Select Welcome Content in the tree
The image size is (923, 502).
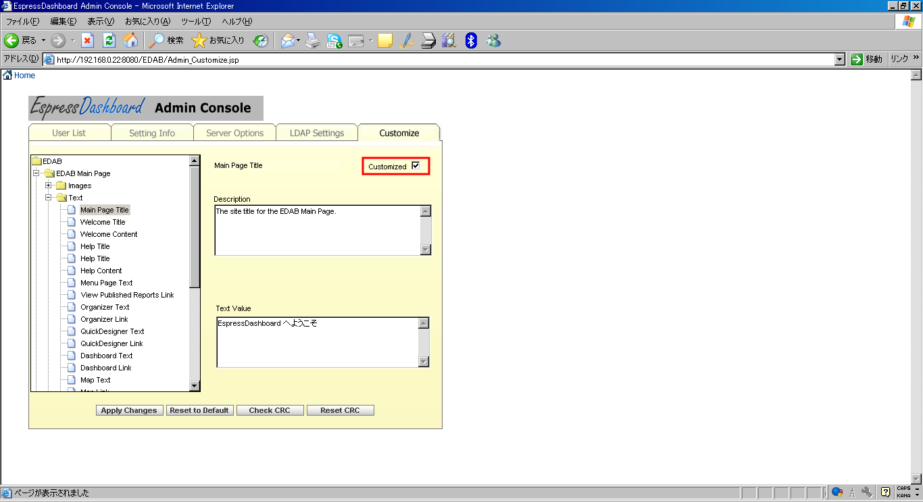[x=109, y=234]
